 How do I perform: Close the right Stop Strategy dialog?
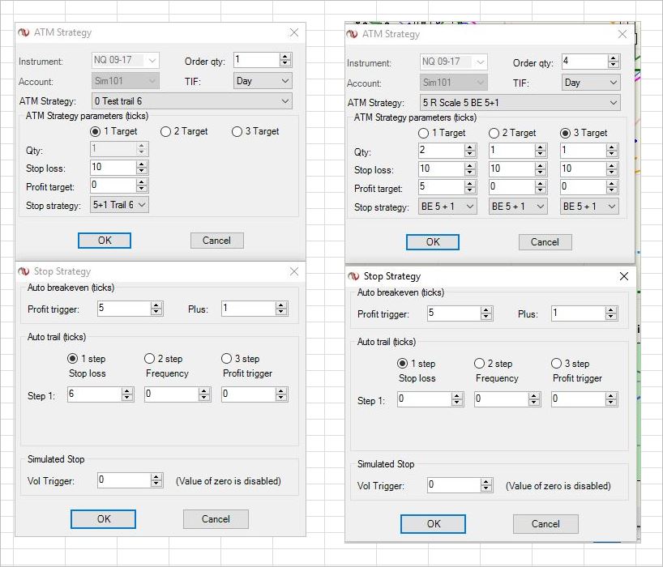(623, 276)
